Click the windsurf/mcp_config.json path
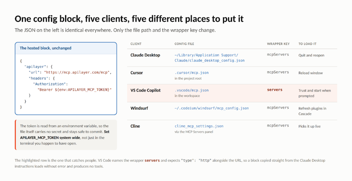 tap(212, 108)
